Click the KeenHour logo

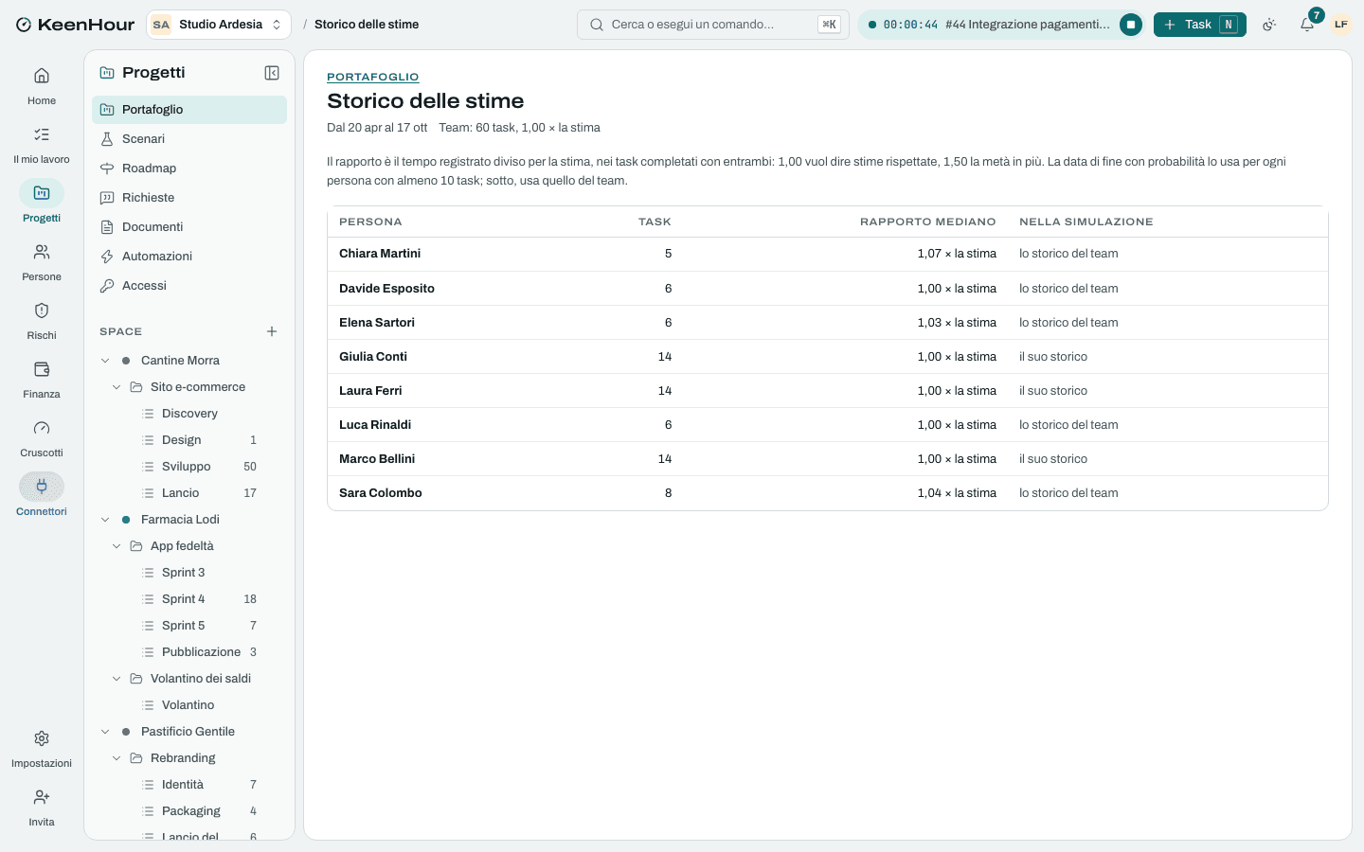pyautogui.click(x=75, y=25)
